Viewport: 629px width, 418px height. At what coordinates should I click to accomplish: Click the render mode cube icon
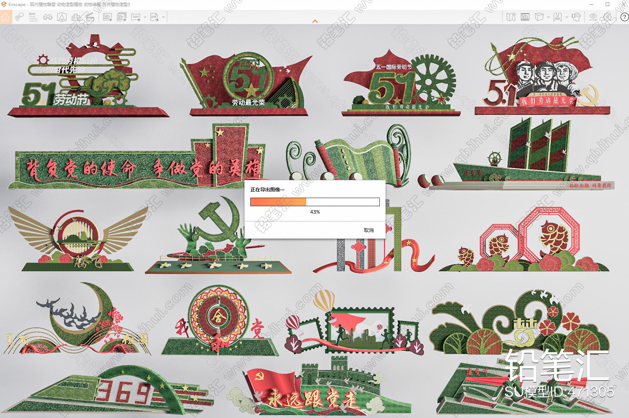point(539,17)
